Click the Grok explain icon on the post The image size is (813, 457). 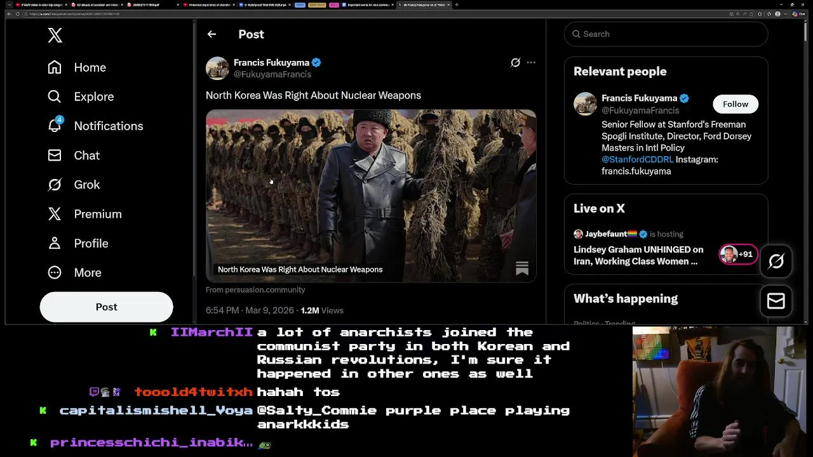[515, 62]
